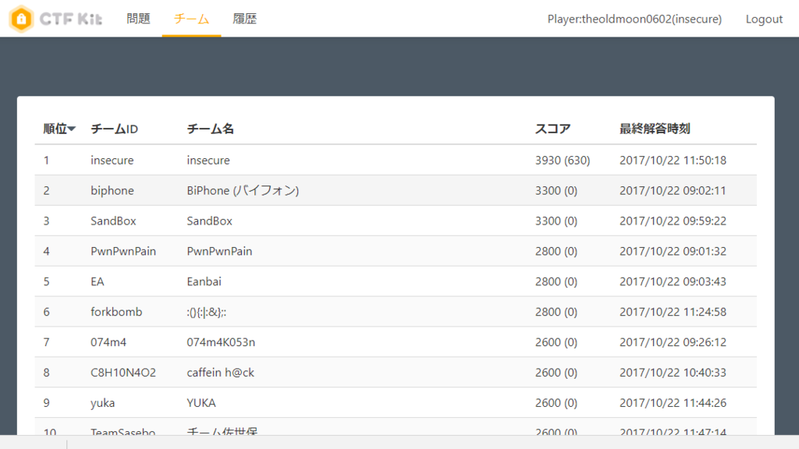799x449 pixels.
Task: Click team name '074m4K053n'
Action: [221, 342]
